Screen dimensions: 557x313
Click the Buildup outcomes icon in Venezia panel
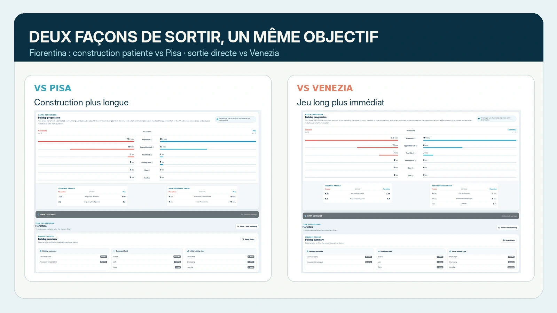tap(308, 251)
